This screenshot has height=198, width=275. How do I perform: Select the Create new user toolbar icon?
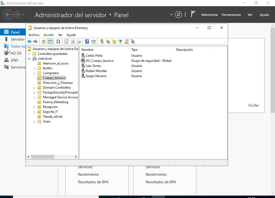point(102,42)
